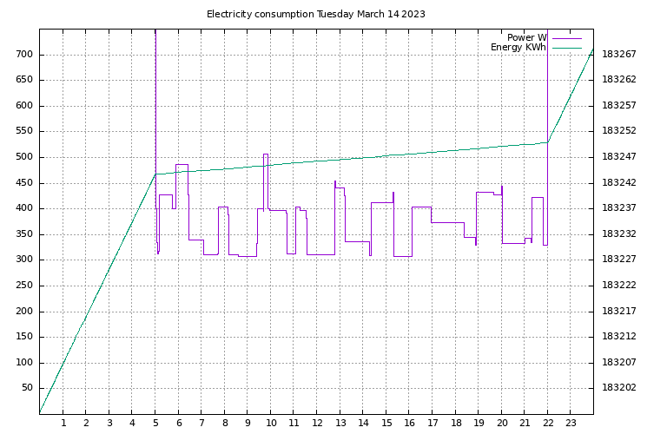Click the right axis value 183237
The image size is (667, 434).
(x=619, y=207)
